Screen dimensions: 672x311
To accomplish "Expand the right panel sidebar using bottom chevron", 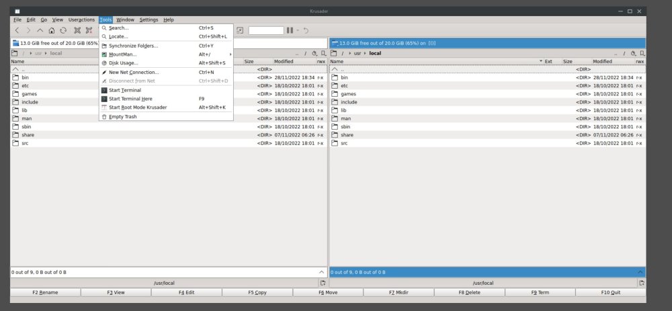I will 640,272.
